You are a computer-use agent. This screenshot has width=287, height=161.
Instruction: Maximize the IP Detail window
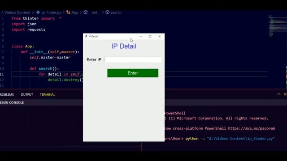coord(150,36)
